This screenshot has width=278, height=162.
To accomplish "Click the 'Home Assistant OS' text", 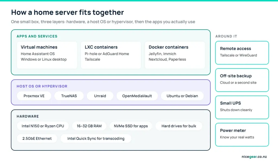I will pos(38,54).
